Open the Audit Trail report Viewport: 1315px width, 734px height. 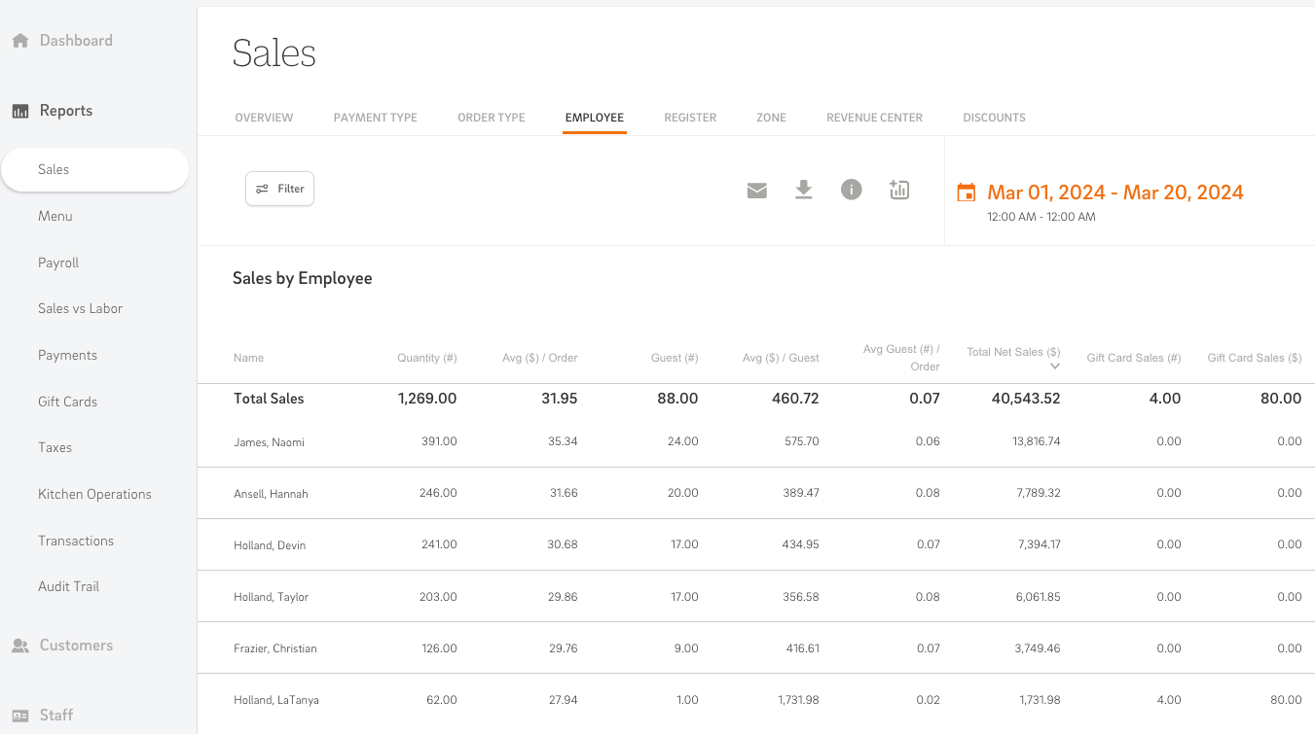68,586
